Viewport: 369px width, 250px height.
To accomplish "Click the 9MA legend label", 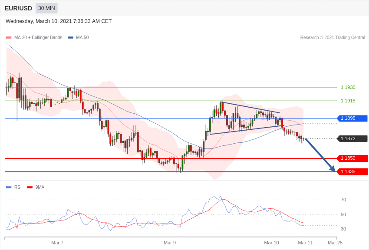I will [x=40, y=187].
